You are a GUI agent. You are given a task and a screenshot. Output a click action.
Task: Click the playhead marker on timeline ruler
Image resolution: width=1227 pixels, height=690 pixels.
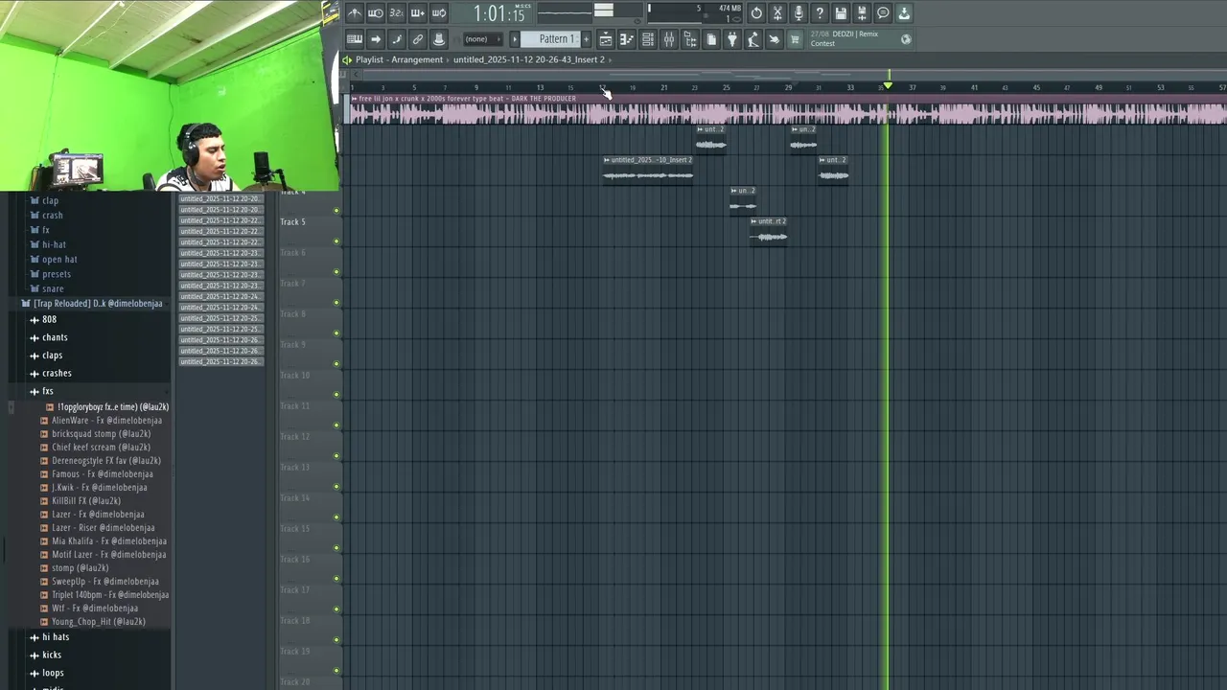click(888, 86)
